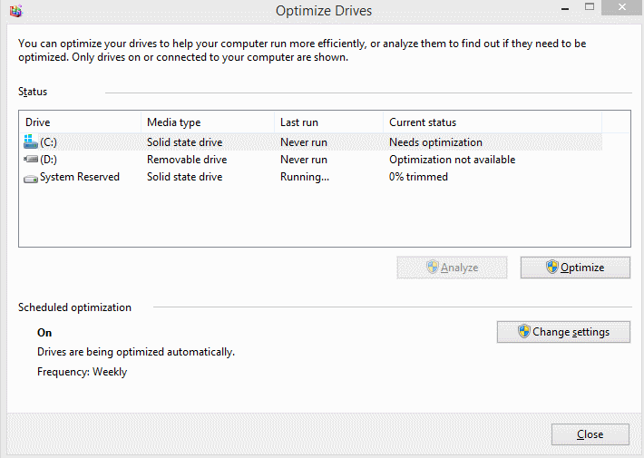Close window using title bar X
Screen dimensions: 644x458
pos(622,7)
